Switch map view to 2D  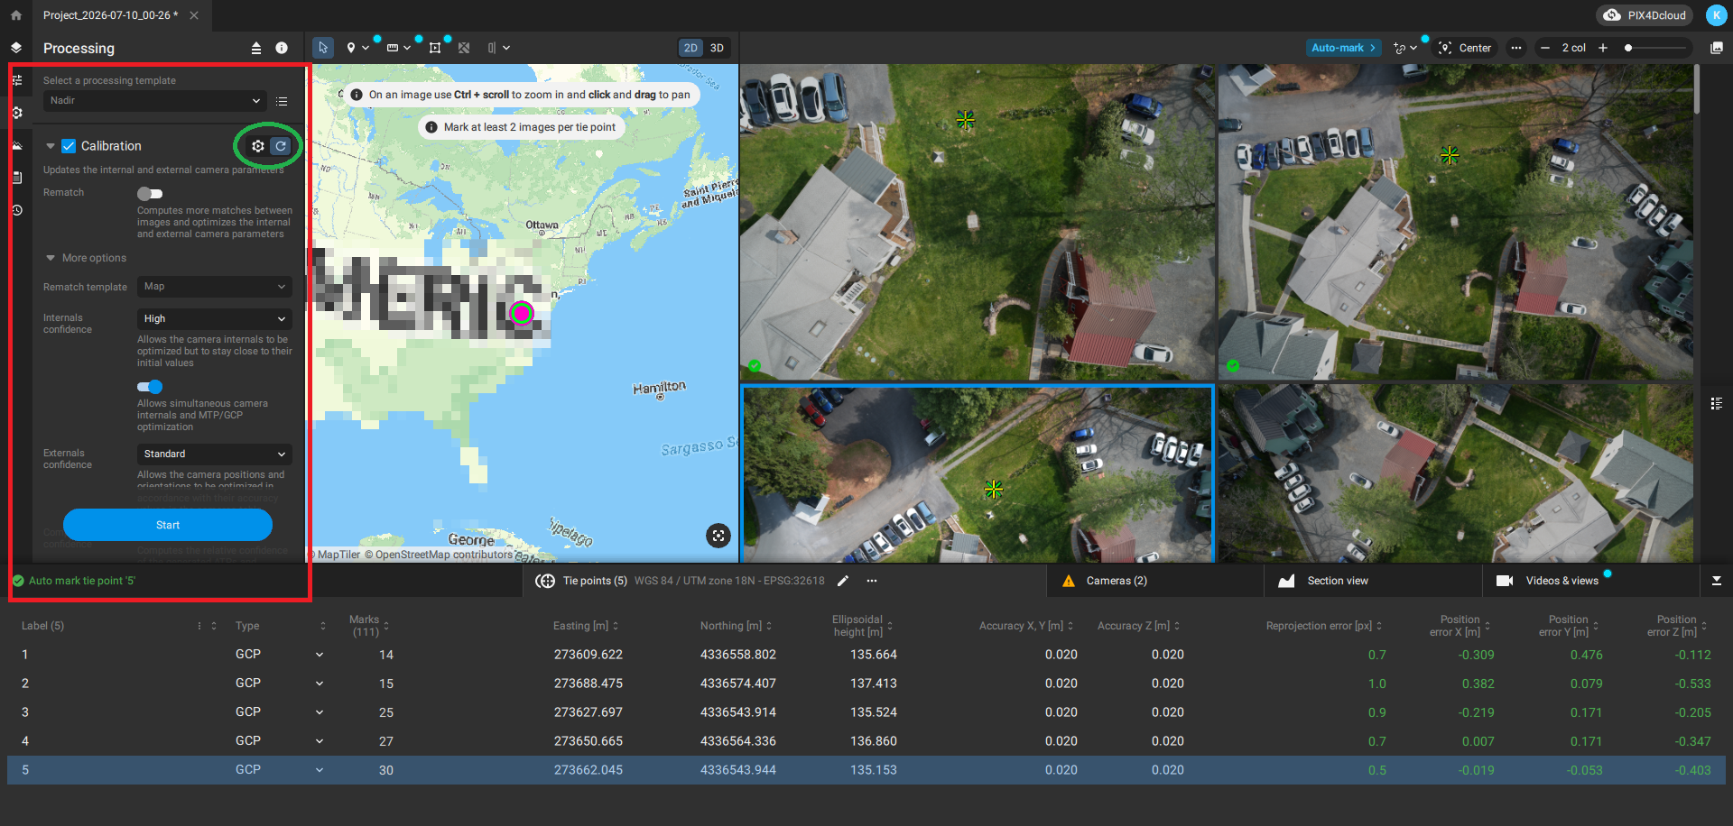point(690,48)
